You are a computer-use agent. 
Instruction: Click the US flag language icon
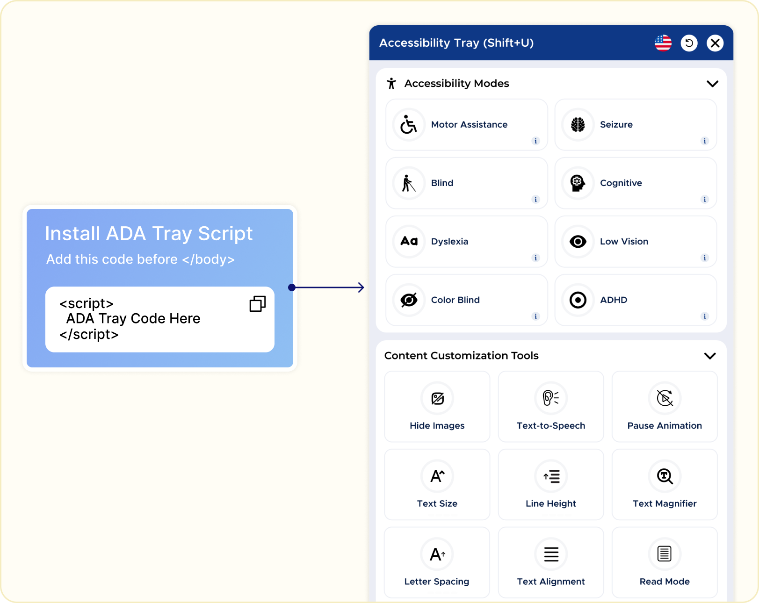[x=663, y=43]
